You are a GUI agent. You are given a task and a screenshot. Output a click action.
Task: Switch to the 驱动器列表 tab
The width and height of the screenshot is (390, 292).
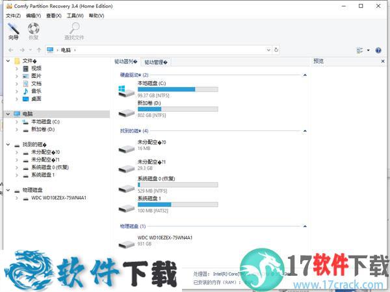click(126, 62)
